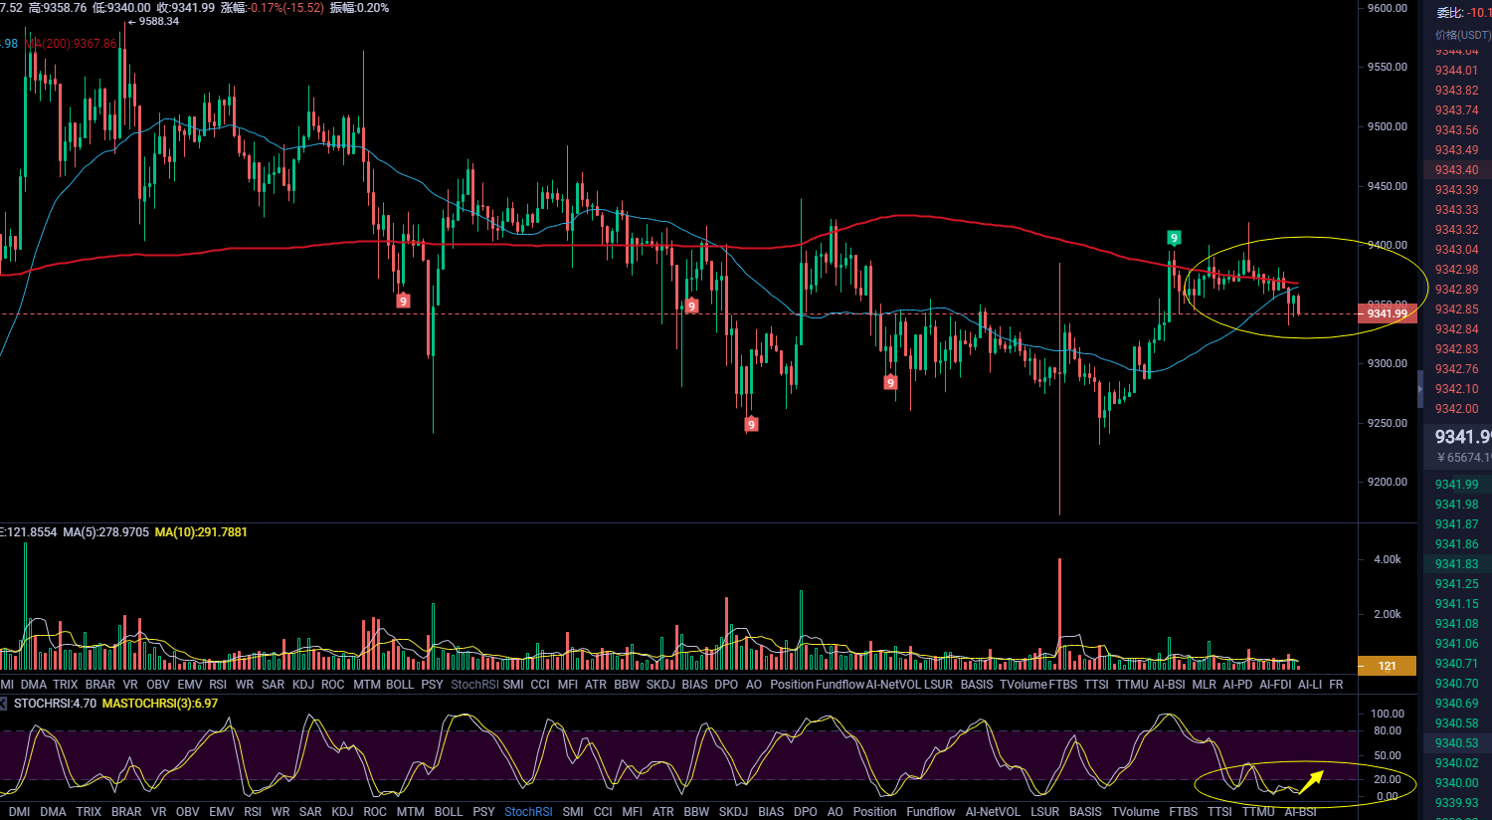Click the yellow MA(10) volume legend label

[x=201, y=532]
